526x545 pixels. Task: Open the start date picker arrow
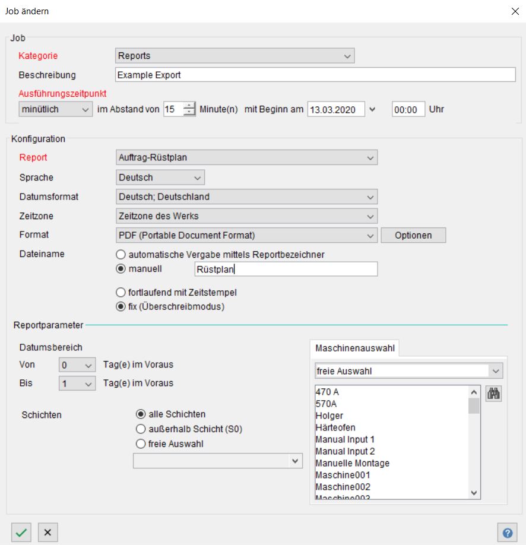pyautogui.click(x=372, y=109)
